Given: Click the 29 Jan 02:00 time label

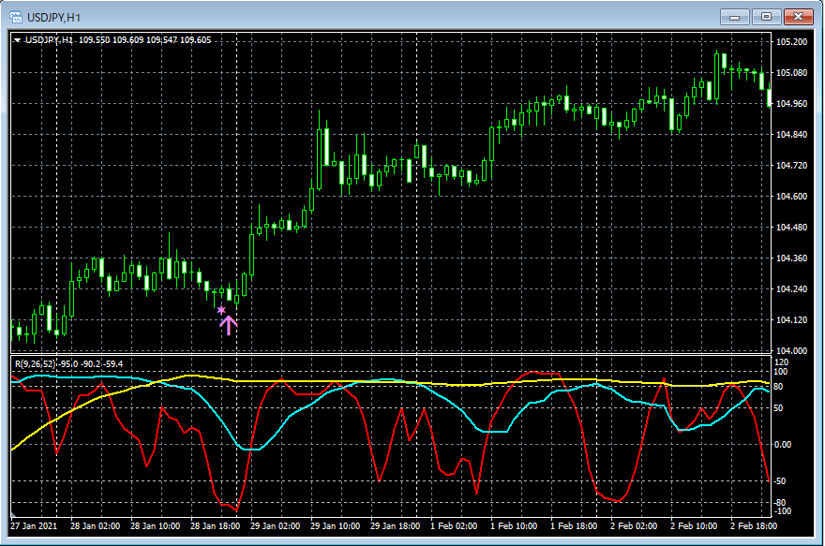Looking at the screenshot, I should tap(276, 526).
